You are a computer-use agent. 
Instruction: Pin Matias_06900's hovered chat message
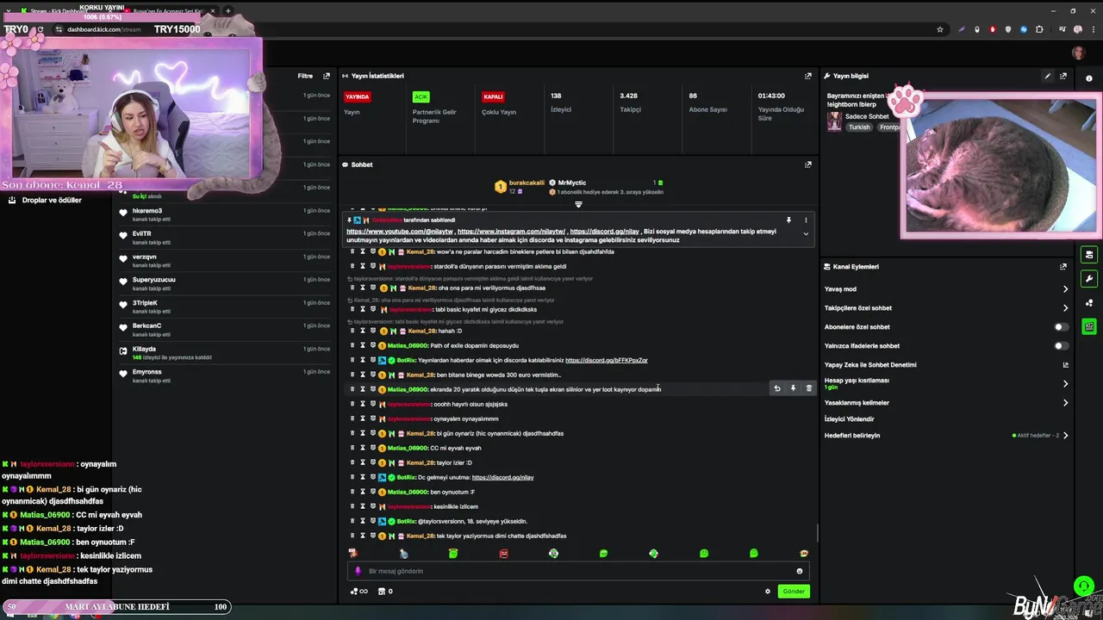coord(793,388)
